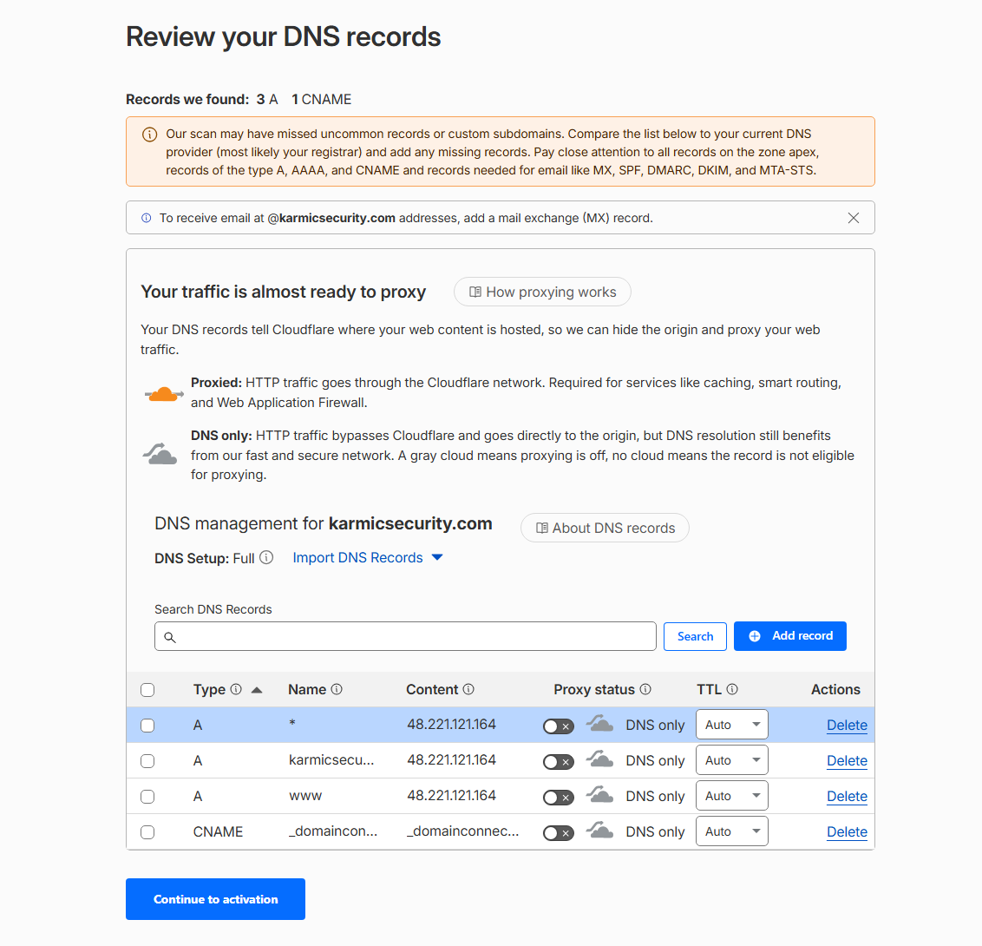Click the www name cell
Screen dimensions: 982x946
pyautogui.click(x=305, y=796)
